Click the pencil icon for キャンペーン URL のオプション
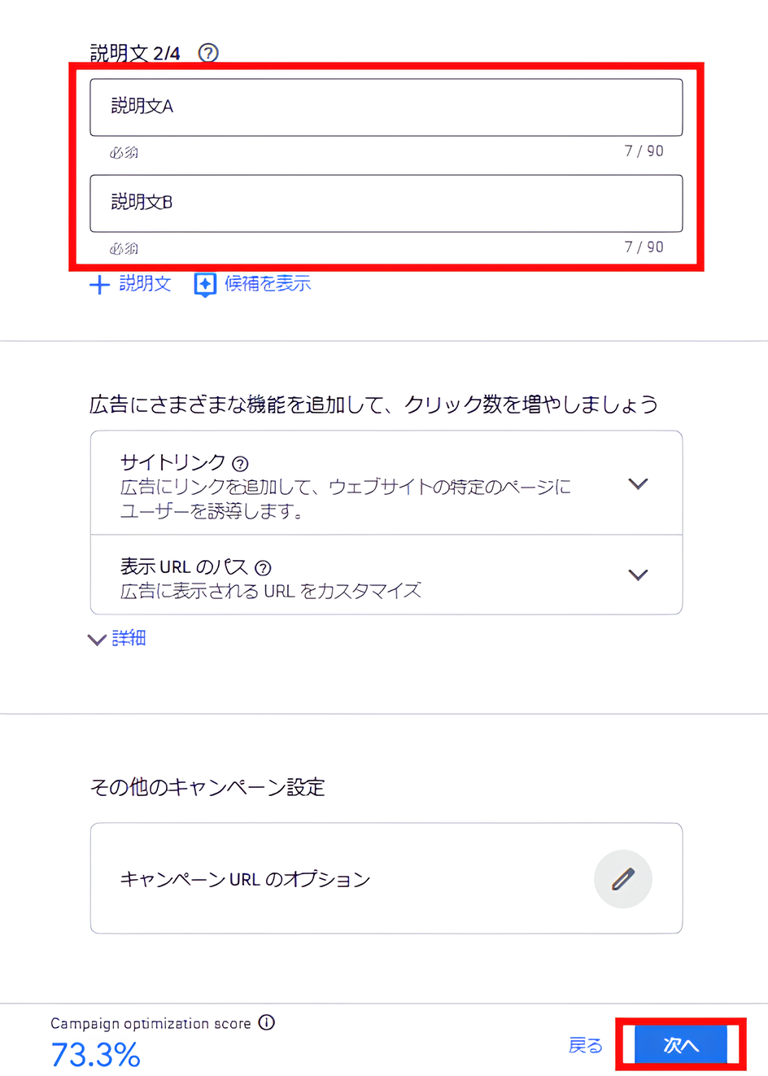The width and height of the screenshot is (768, 1076). pyautogui.click(x=623, y=879)
